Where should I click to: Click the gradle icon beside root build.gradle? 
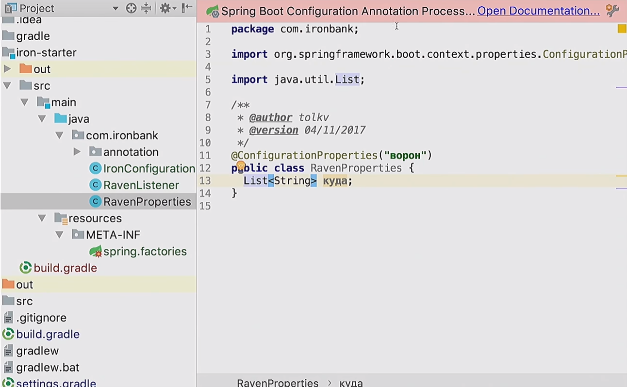[x=8, y=335]
